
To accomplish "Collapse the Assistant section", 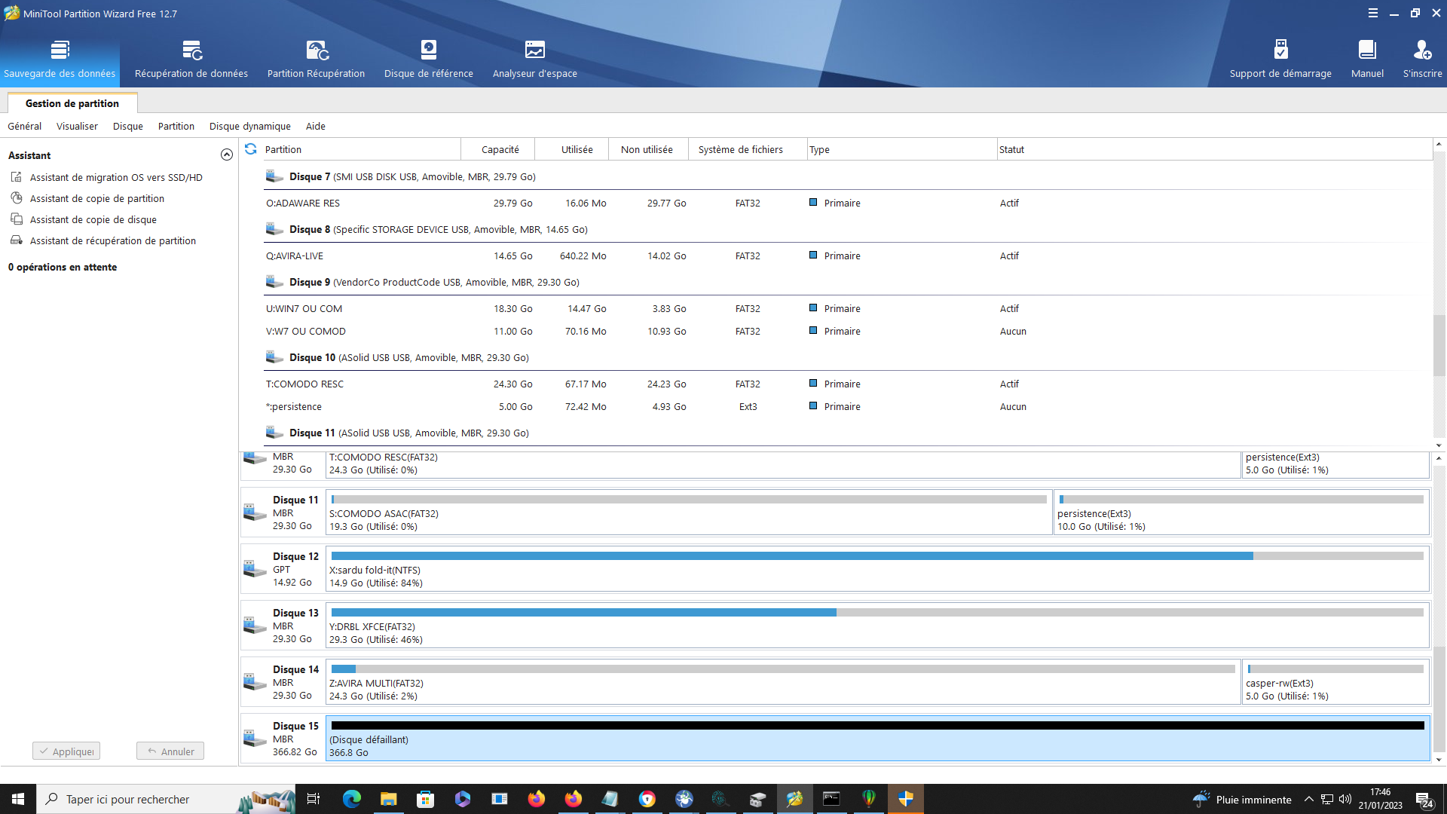I will 226,155.
